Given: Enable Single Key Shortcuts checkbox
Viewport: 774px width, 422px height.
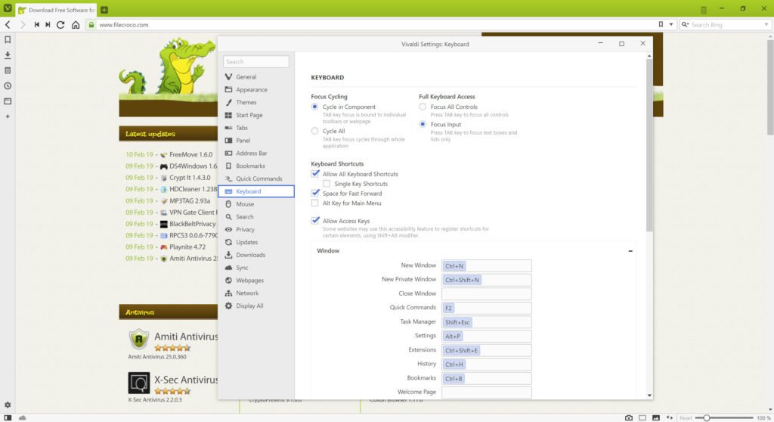Looking at the screenshot, I should pos(327,184).
